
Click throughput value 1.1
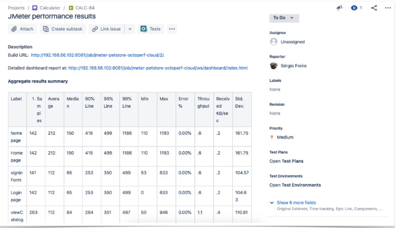pos(200,213)
